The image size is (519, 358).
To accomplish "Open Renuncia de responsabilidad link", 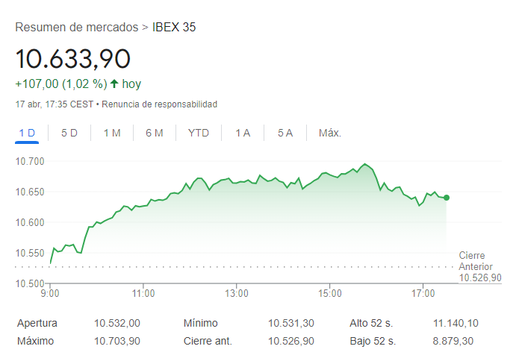I will [159, 104].
